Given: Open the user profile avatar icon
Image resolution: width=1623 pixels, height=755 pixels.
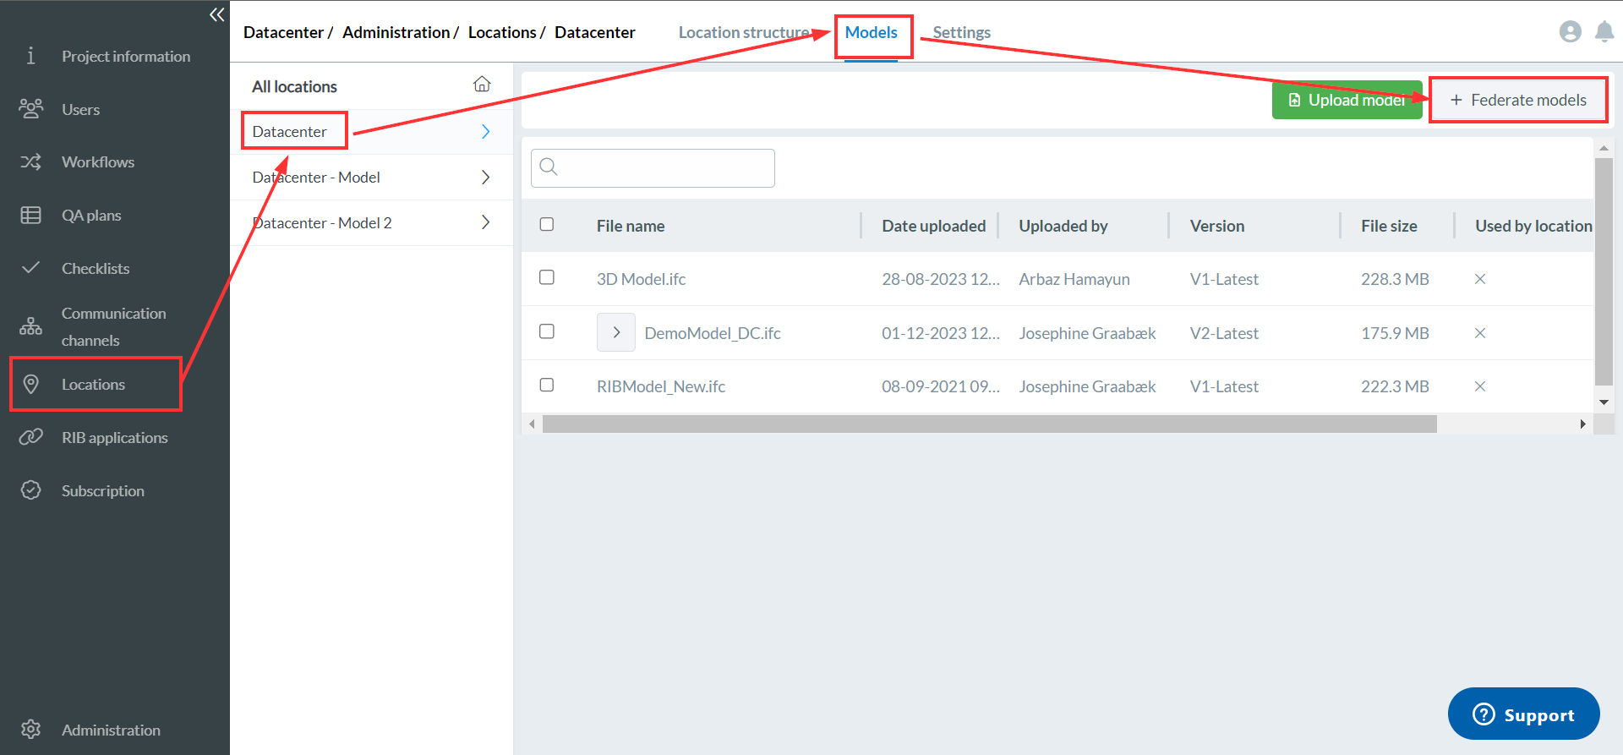Looking at the screenshot, I should click(1570, 32).
